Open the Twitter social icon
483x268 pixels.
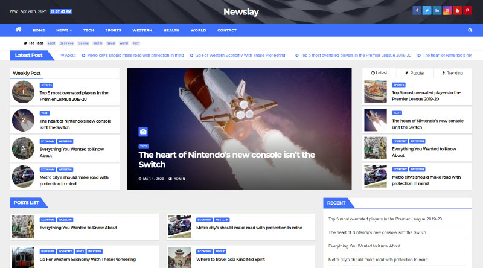[x=427, y=11]
